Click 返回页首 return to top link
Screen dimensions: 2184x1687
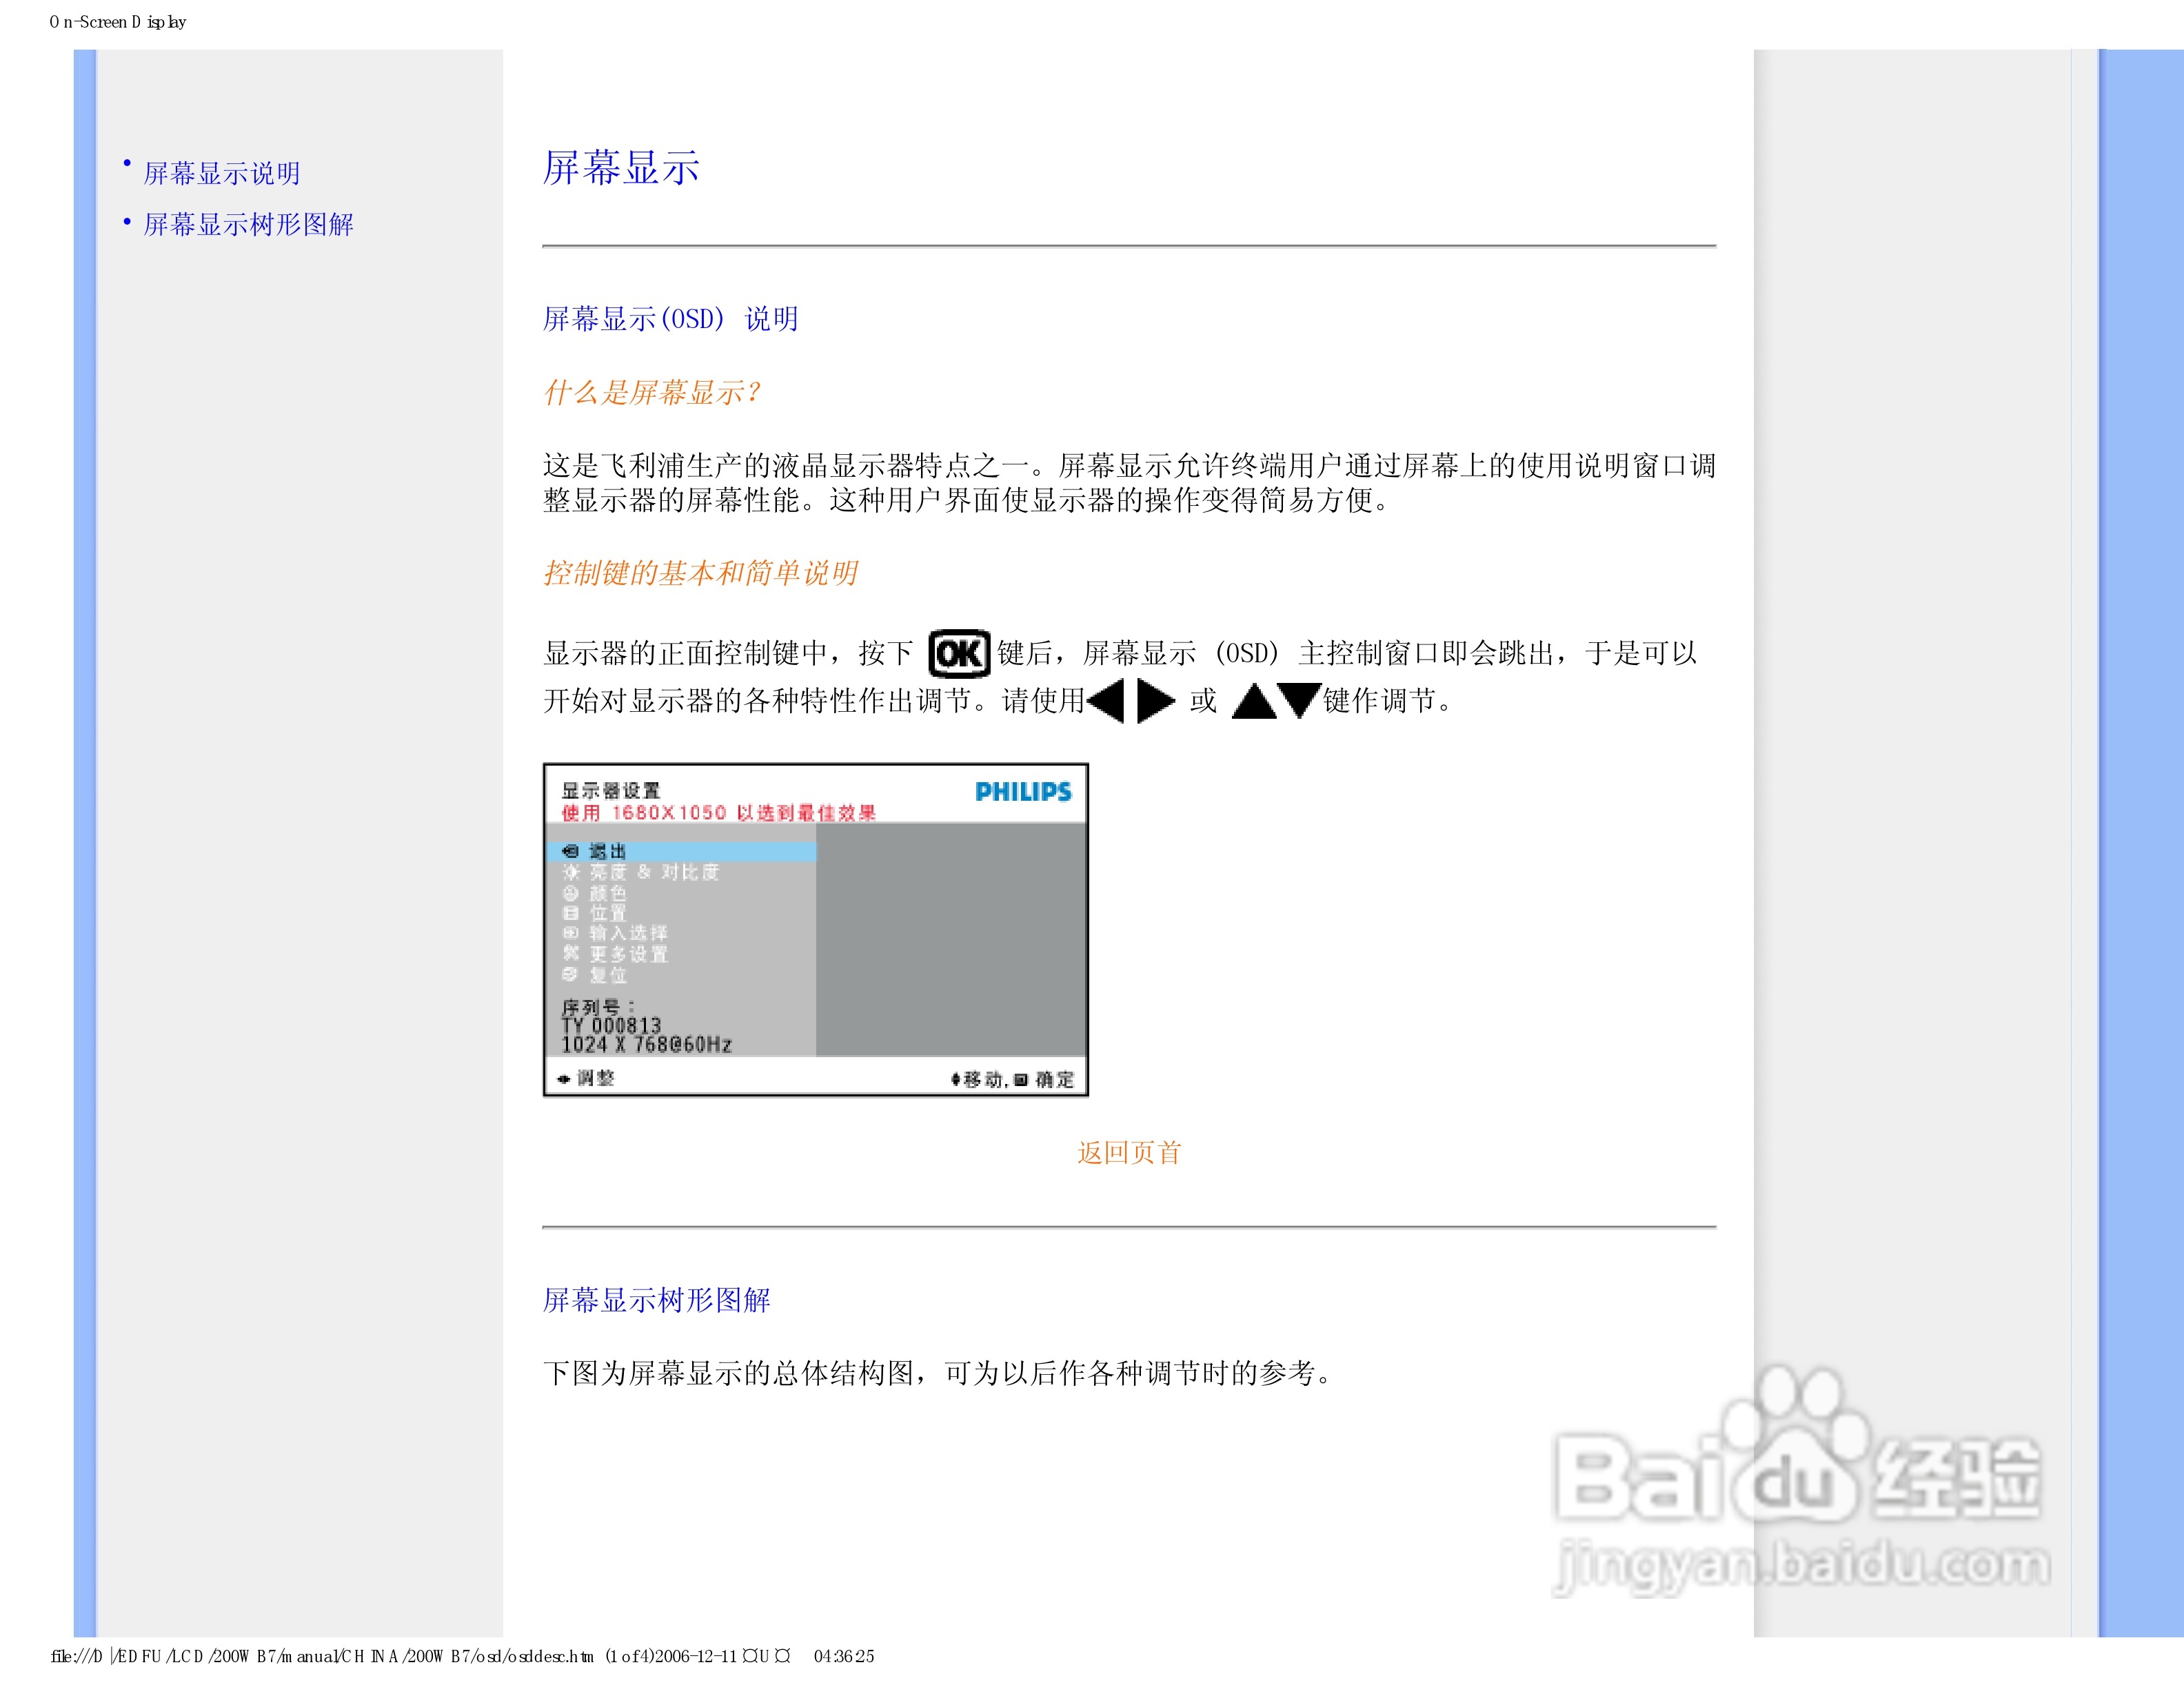click(x=1128, y=1152)
